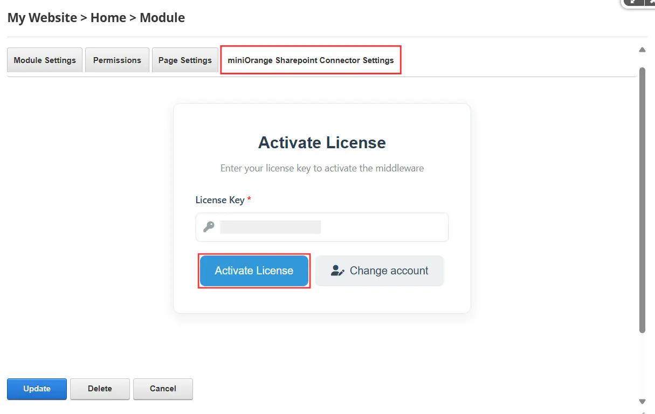Click the vertical scrollbar thumb
Image resolution: width=655 pixels, height=414 pixels.
coord(642,199)
